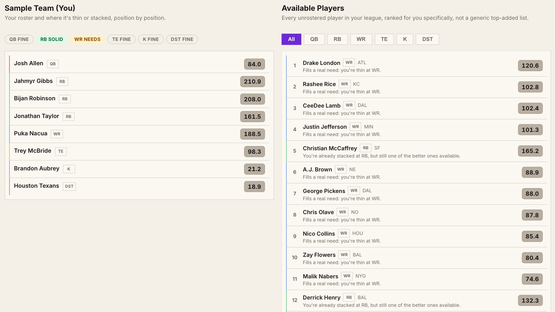555x312 pixels.
Task: Filter available players by RB
Action: click(337, 39)
